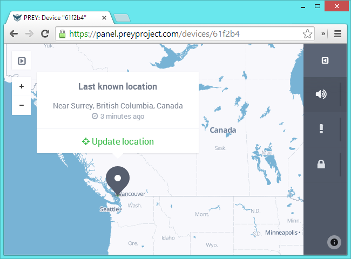351x259 pixels.
Task: Select the device location pin marker
Action: tap(118, 180)
